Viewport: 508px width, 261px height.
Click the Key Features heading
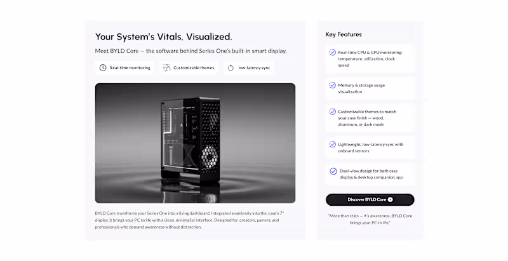[x=344, y=34]
